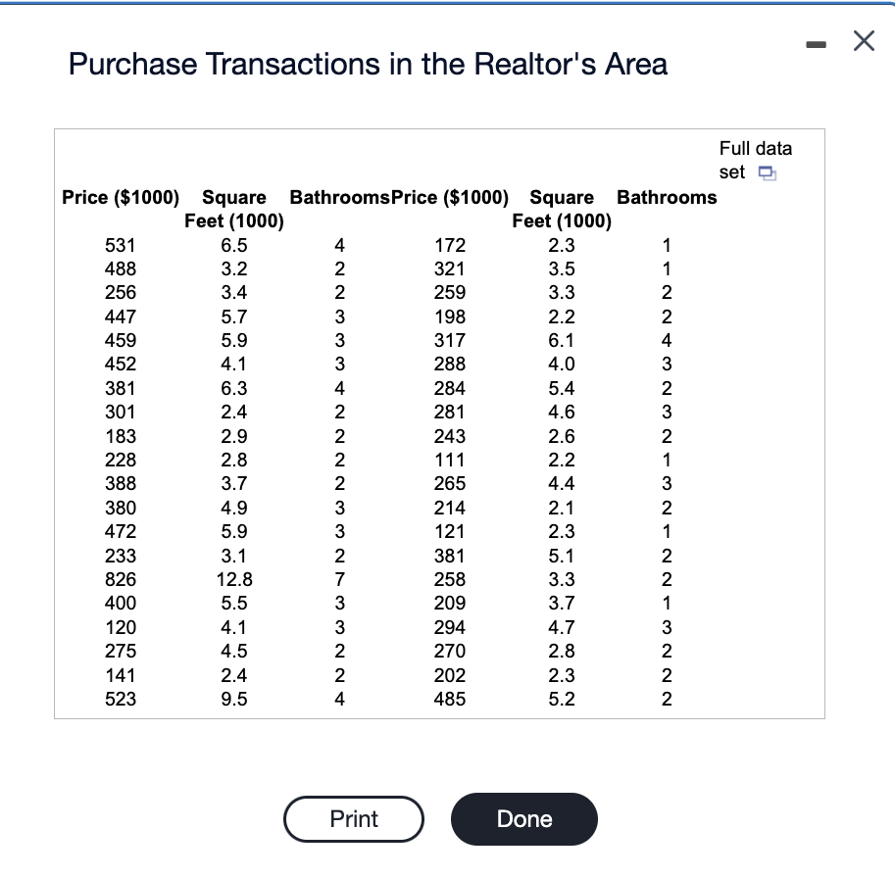This screenshot has width=895, height=878.
Task: Select the dialog title Purchase Transactions text
Action: coord(368,64)
